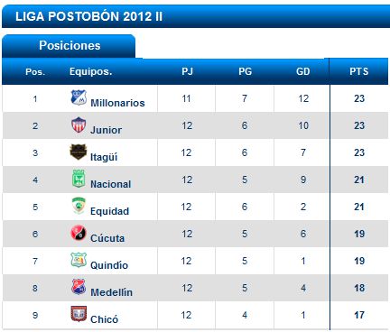The image size is (390, 332).
Task: Click the Equidad team logo icon
Action: (79, 206)
